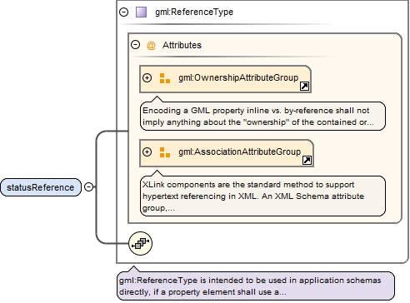Click the sequence compositor circle icon
Viewport: 410px width, 303px height.
pos(140,243)
